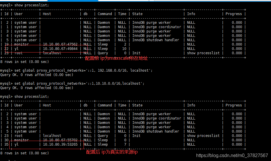Click the Id value 30
The width and height of the screenshot is (271, 161).
click(6, 140)
